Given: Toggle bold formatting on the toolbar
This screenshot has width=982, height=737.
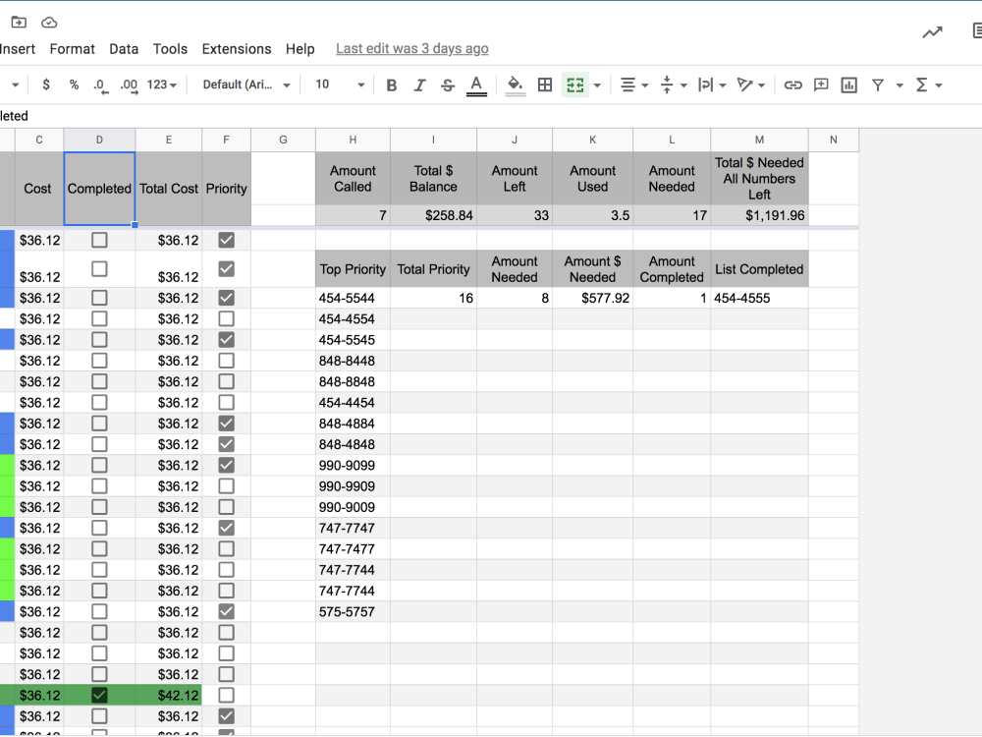Looking at the screenshot, I should click(x=392, y=85).
